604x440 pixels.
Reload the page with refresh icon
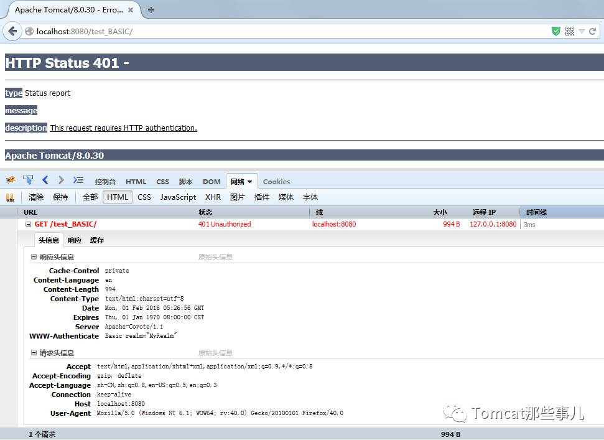(x=592, y=31)
